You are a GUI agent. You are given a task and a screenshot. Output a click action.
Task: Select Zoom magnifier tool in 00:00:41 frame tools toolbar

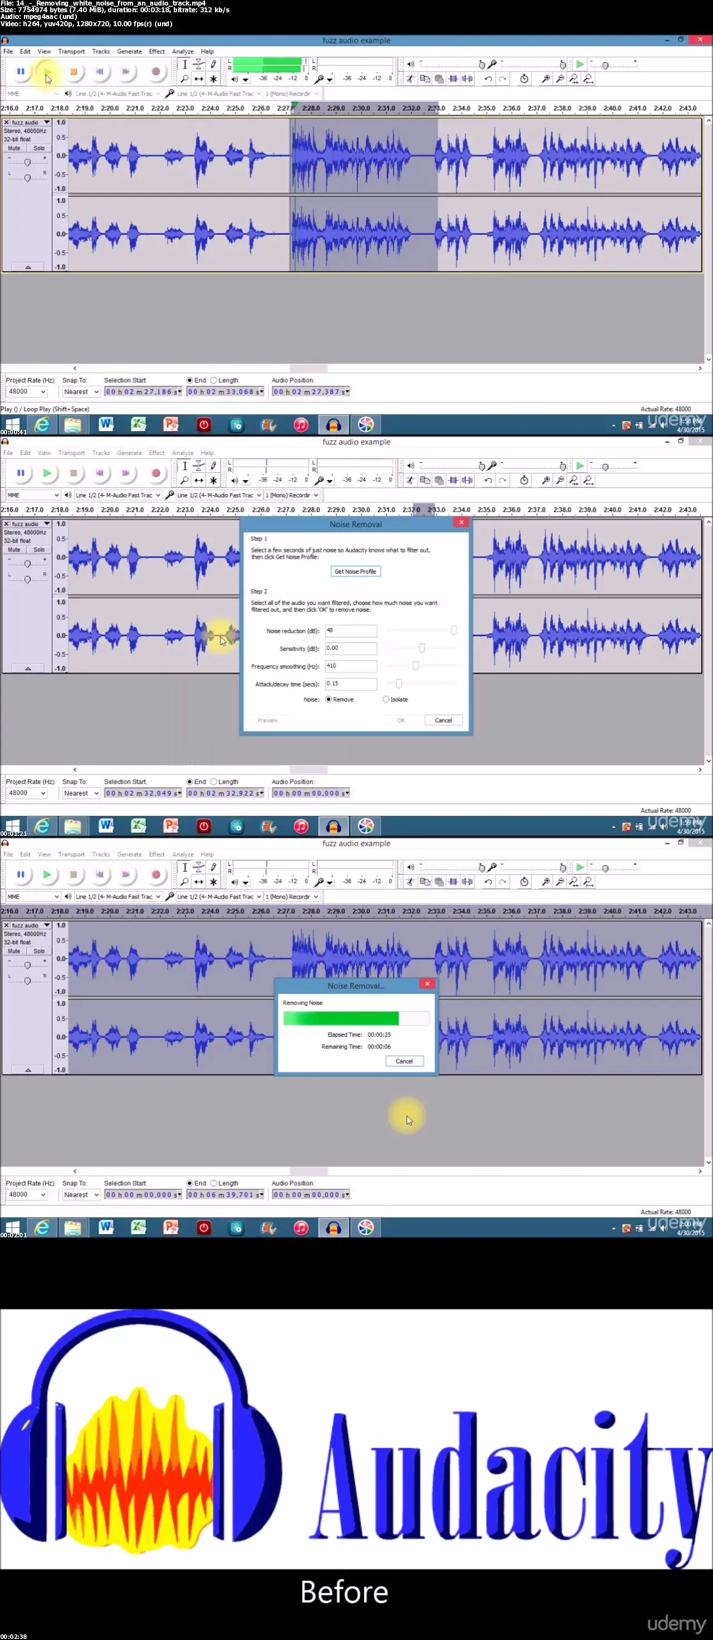click(184, 79)
